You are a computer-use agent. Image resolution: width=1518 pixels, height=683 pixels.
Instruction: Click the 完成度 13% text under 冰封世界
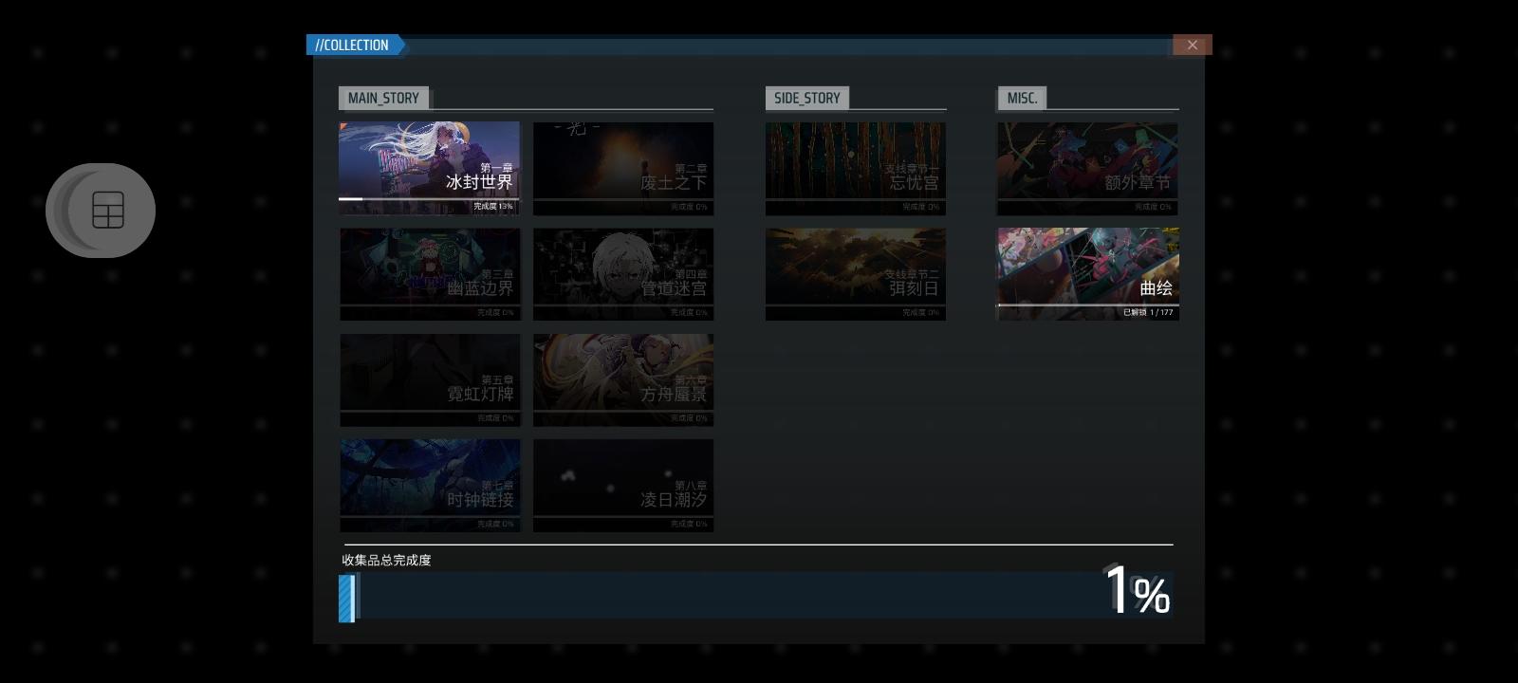[x=493, y=206]
